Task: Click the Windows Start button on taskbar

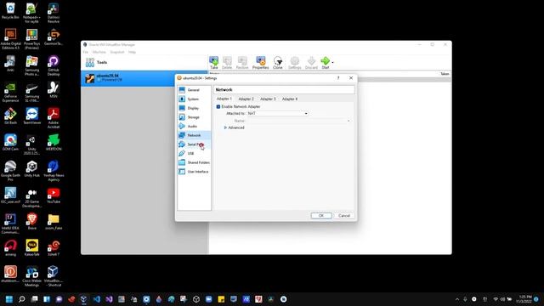Action: [x=9, y=299]
